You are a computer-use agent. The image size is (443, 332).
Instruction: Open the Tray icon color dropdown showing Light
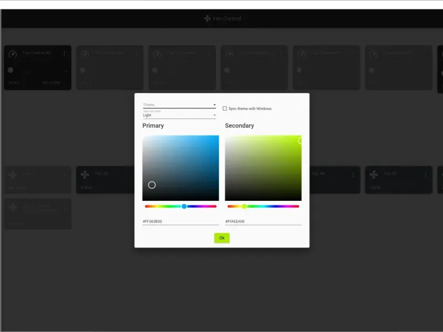[179, 115]
